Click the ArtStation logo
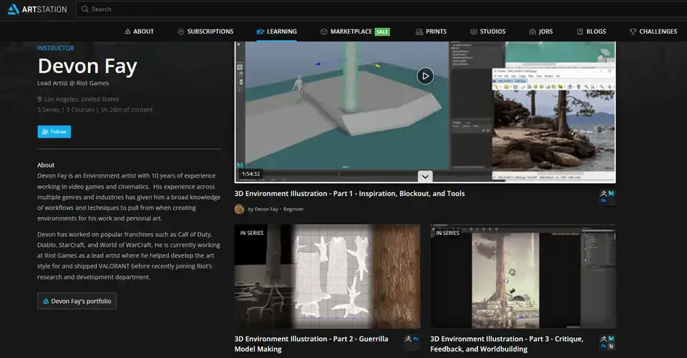 tap(37, 9)
